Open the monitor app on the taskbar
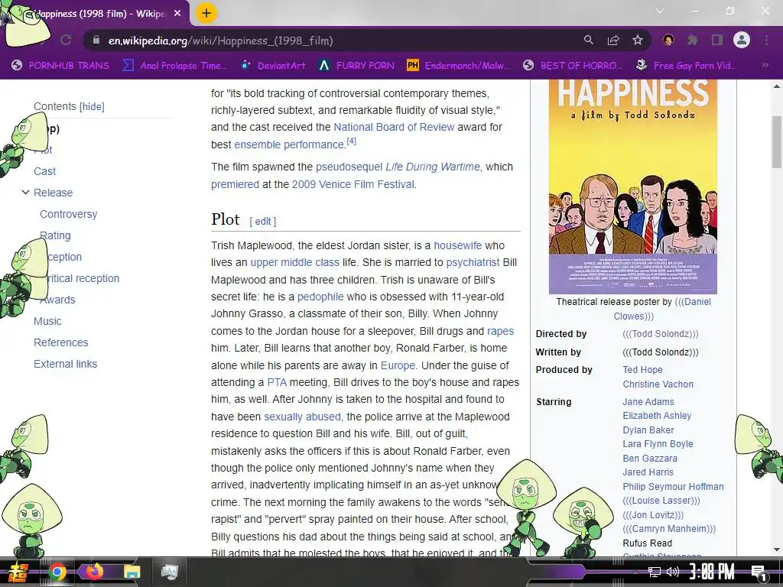The width and height of the screenshot is (783, 587). (x=169, y=572)
